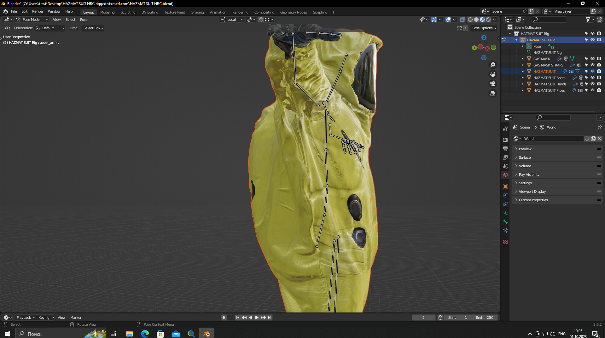
Task: Open the View Layer properties tab
Action: coord(505,157)
